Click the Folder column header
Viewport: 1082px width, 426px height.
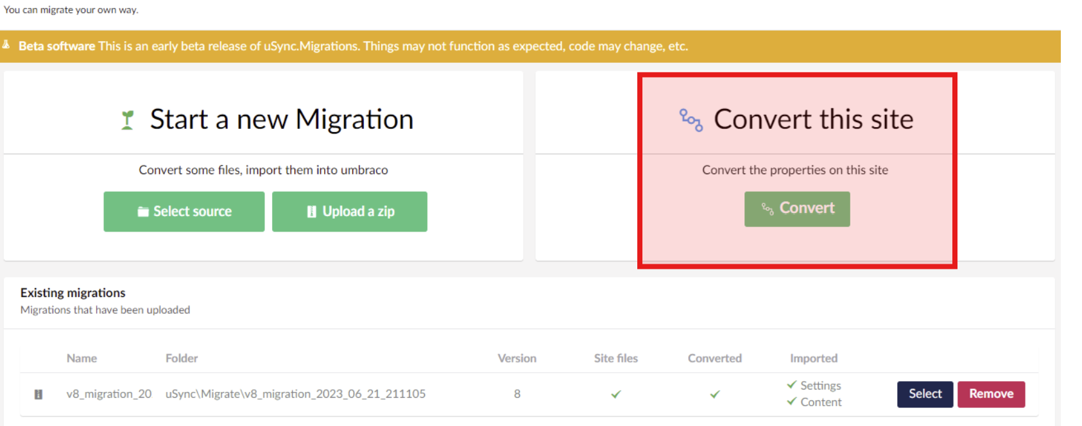[182, 359]
